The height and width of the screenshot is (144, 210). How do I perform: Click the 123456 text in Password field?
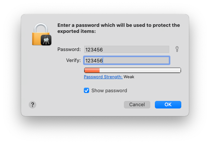click(94, 50)
